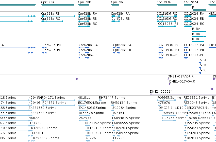The height and width of the screenshot is (142, 216).
Task: Select protein Cpr62Ba-PB label
Action: pos(52,45)
